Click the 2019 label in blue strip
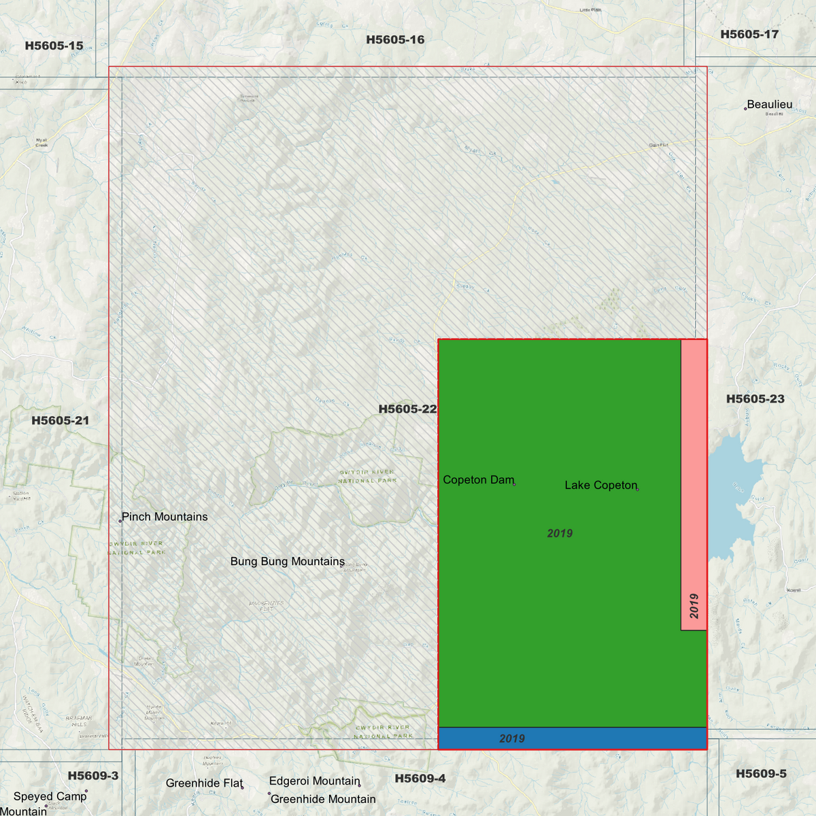This screenshot has width=816, height=816. coord(512,739)
